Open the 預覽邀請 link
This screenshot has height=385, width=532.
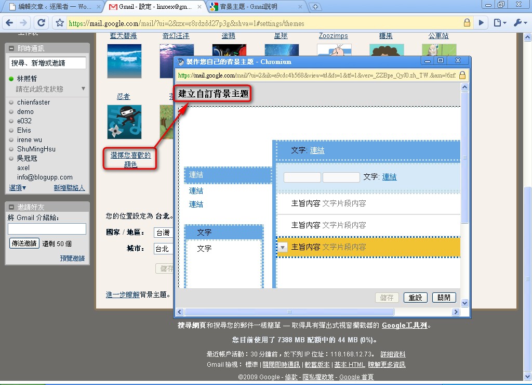(72, 258)
